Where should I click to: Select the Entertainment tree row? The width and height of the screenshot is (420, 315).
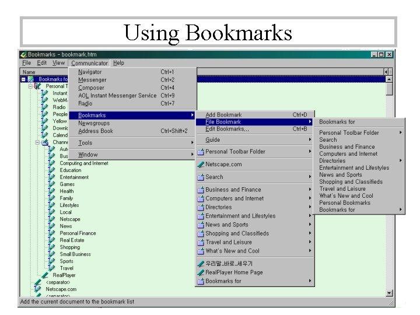click(x=74, y=177)
